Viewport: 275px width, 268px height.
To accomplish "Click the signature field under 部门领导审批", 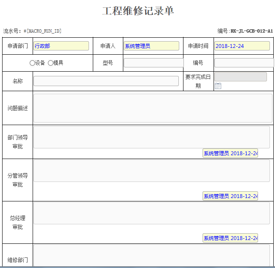I will (230, 153).
